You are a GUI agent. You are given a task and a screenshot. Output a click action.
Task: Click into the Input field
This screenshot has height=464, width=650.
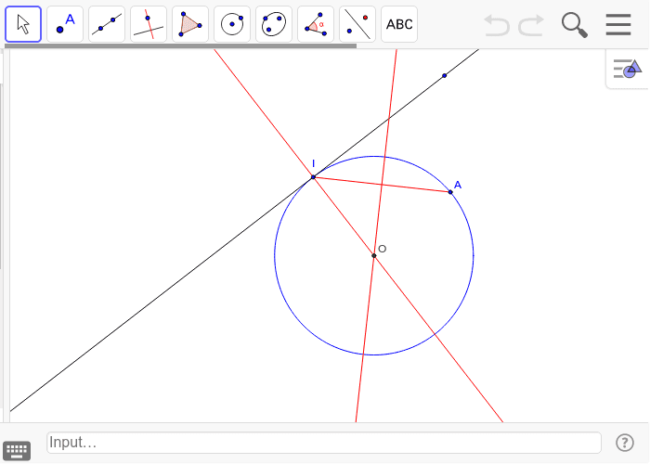point(324,443)
